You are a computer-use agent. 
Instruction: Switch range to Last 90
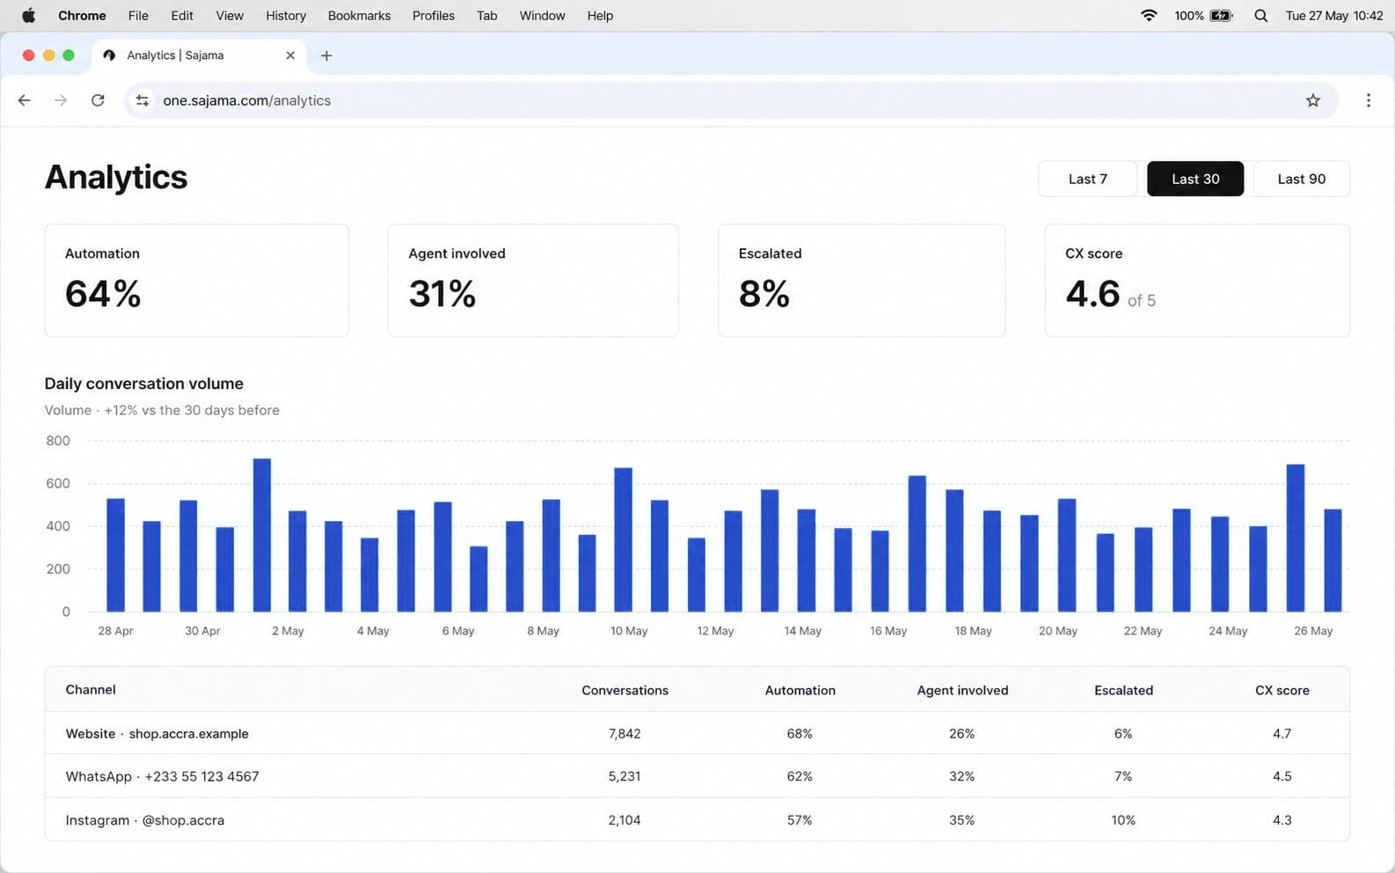pyautogui.click(x=1302, y=179)
